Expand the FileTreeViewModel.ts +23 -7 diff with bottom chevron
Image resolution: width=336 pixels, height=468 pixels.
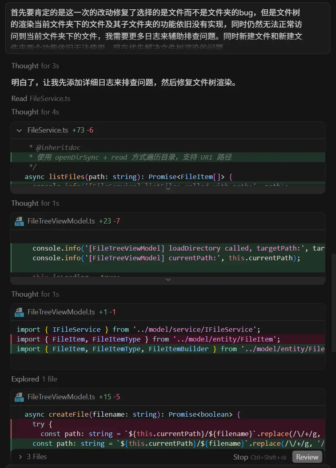(168, 280)
